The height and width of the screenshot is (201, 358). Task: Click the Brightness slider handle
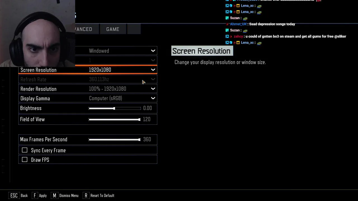click(114, 108)
